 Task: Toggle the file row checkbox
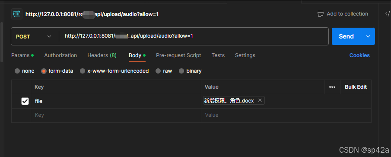[25, 101]
